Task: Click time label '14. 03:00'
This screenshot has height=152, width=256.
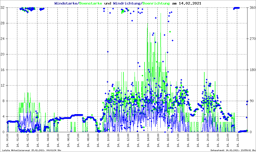Action: point(37,140)
